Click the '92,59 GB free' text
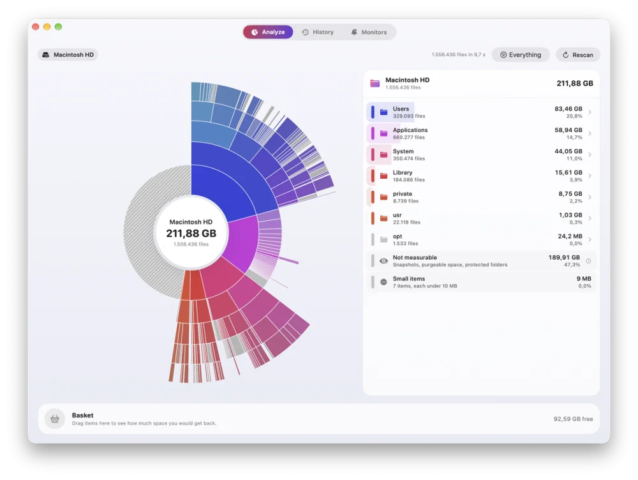 573,419
